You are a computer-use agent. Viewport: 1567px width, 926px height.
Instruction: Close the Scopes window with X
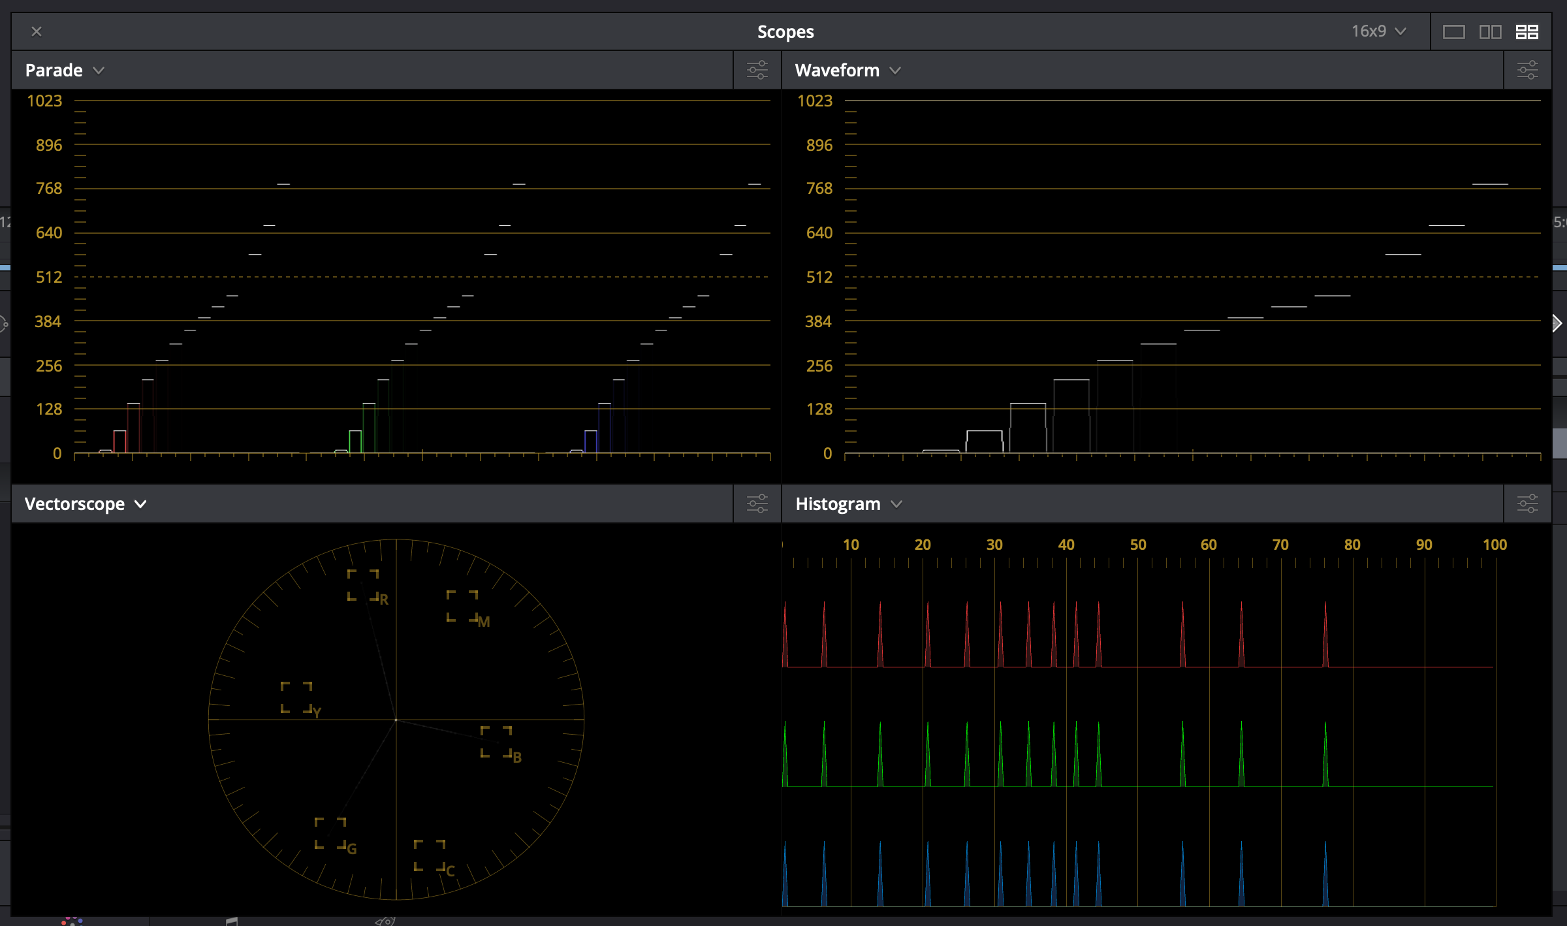(37, 31)
